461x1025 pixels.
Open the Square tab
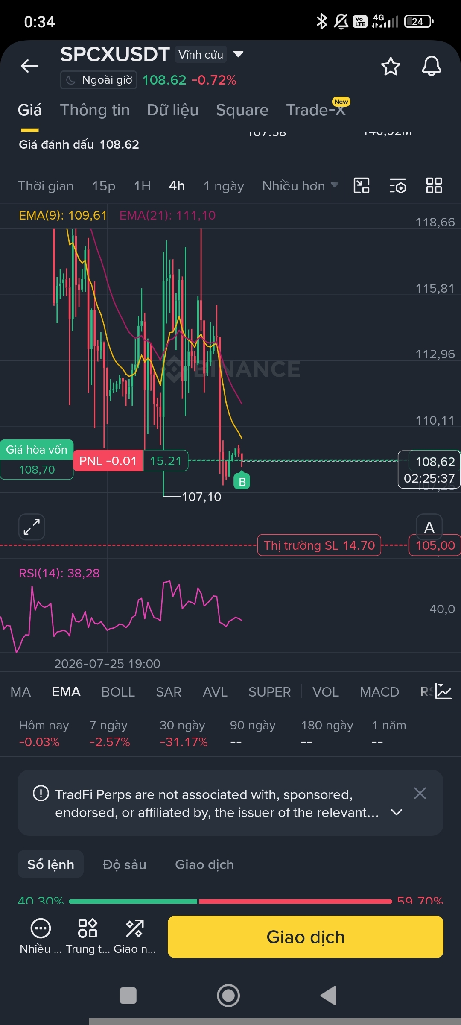coord(242,110)
